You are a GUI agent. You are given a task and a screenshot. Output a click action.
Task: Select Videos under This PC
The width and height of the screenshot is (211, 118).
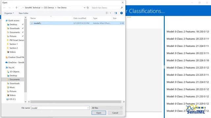[x=13, y=95]
